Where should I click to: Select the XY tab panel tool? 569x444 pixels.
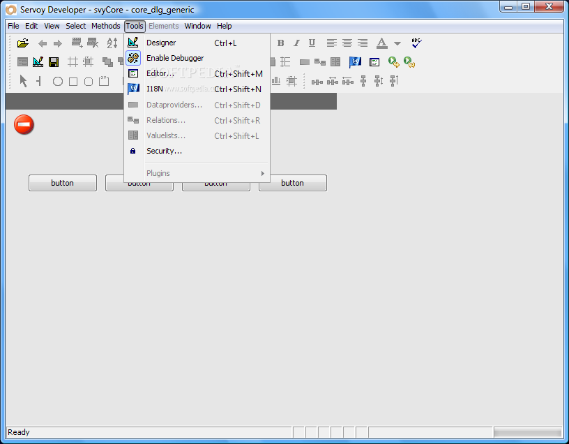pos(104,81)
